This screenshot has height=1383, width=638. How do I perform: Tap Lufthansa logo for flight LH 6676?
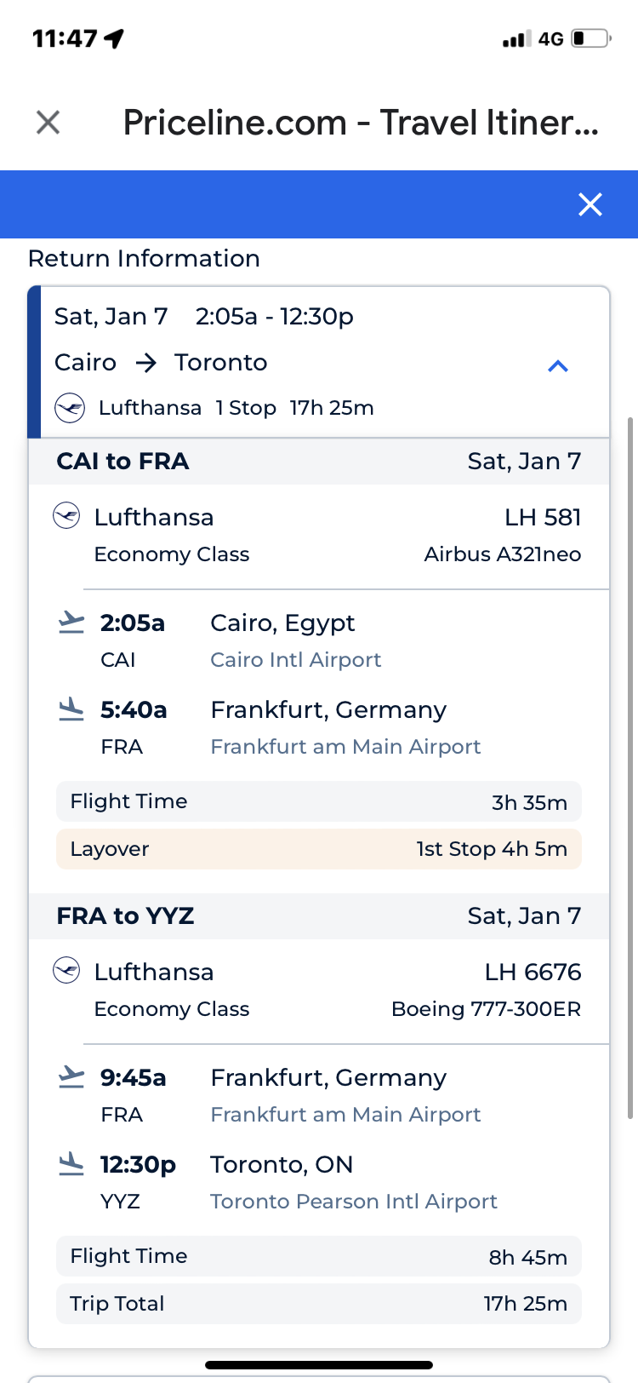pyautogui.click(x=66, y=971)
